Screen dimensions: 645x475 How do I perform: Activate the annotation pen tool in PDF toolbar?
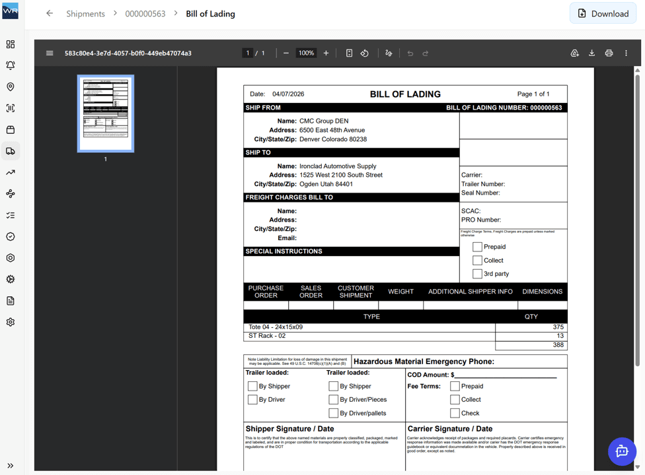tap(389, 53)
